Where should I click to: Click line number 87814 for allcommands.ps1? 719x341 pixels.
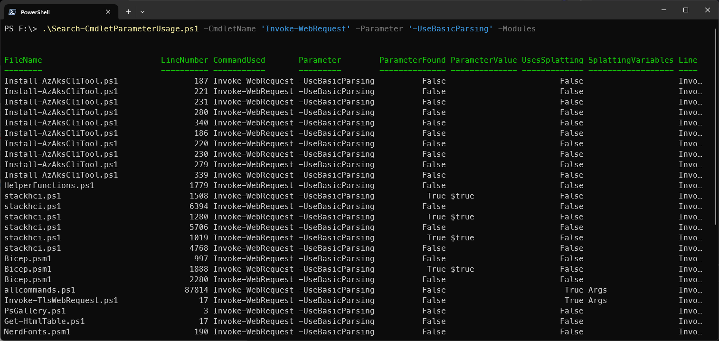click(x=196, y=290)
